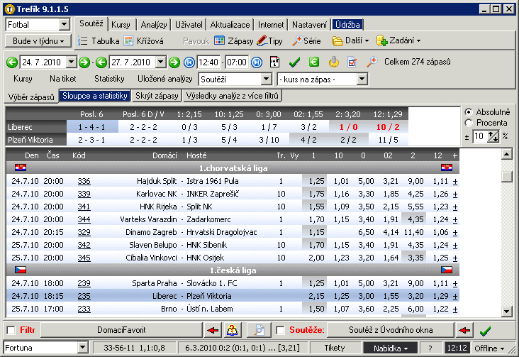
Task: Switch to the Kursy main tab
Action: pos(121,25)
